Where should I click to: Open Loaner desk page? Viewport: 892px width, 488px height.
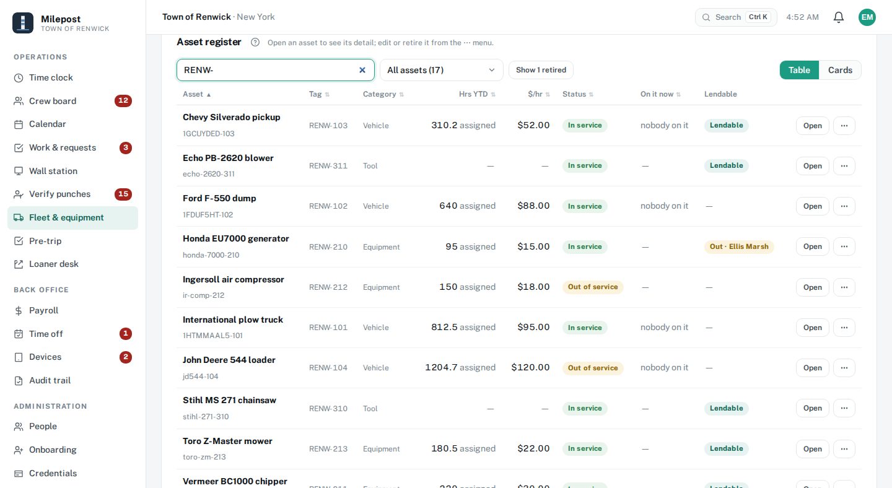[72, 264]
